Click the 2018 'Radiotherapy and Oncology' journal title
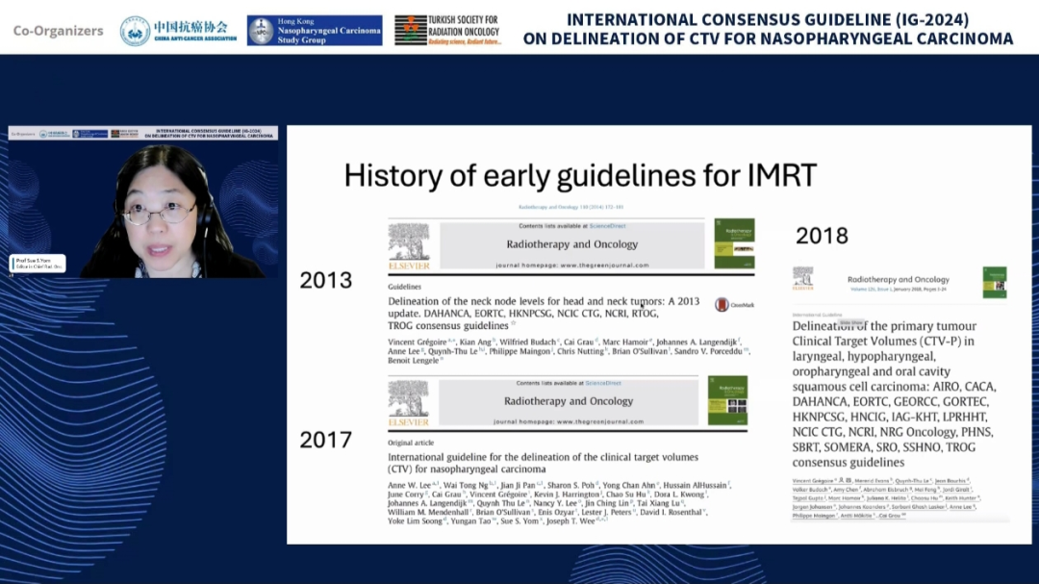The width and height of the screenshot is (1039, 584). [x=899, y=280]
